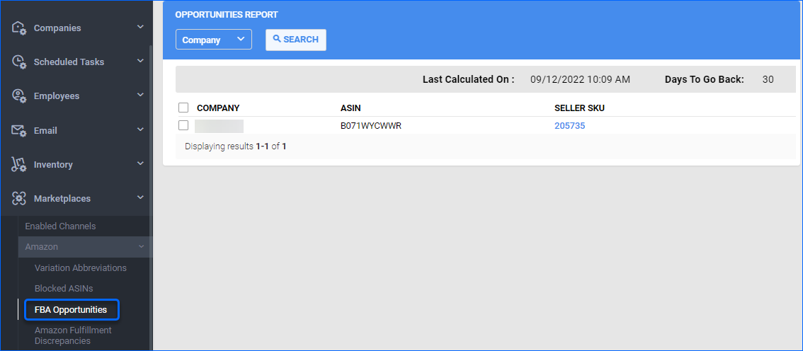
Task: Open Enabled Channels in the sidebar
Action: 60,226
